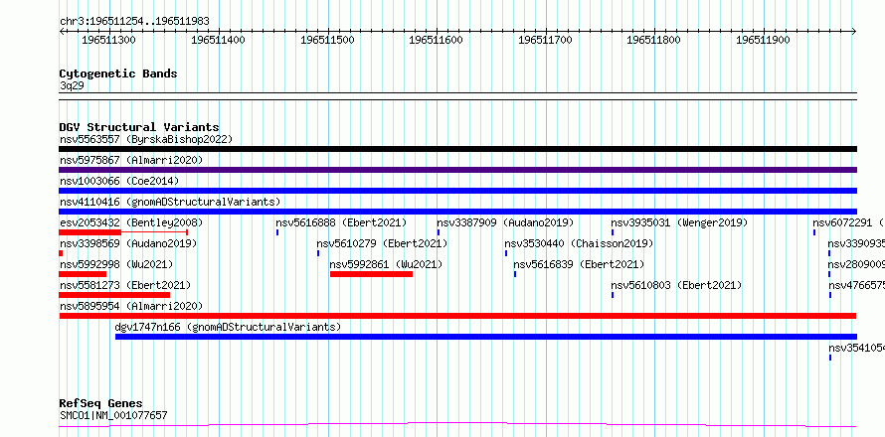Open the nsv3935031 (Wenger2019) label

679,222
